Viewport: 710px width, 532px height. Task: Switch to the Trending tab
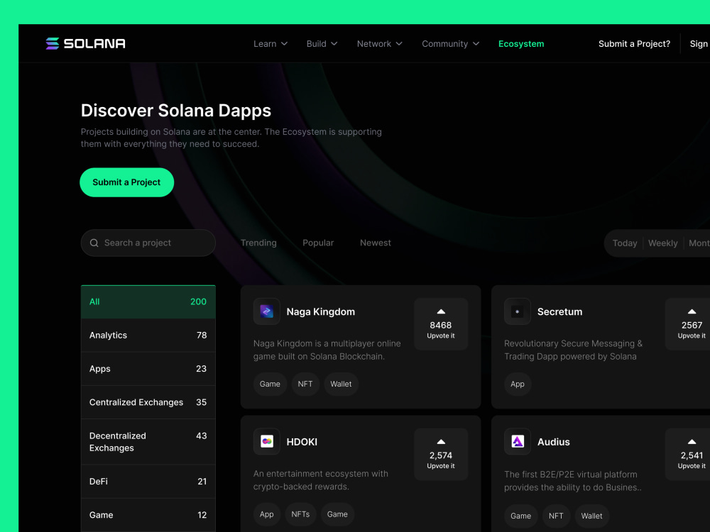click(x=258, y=243)
